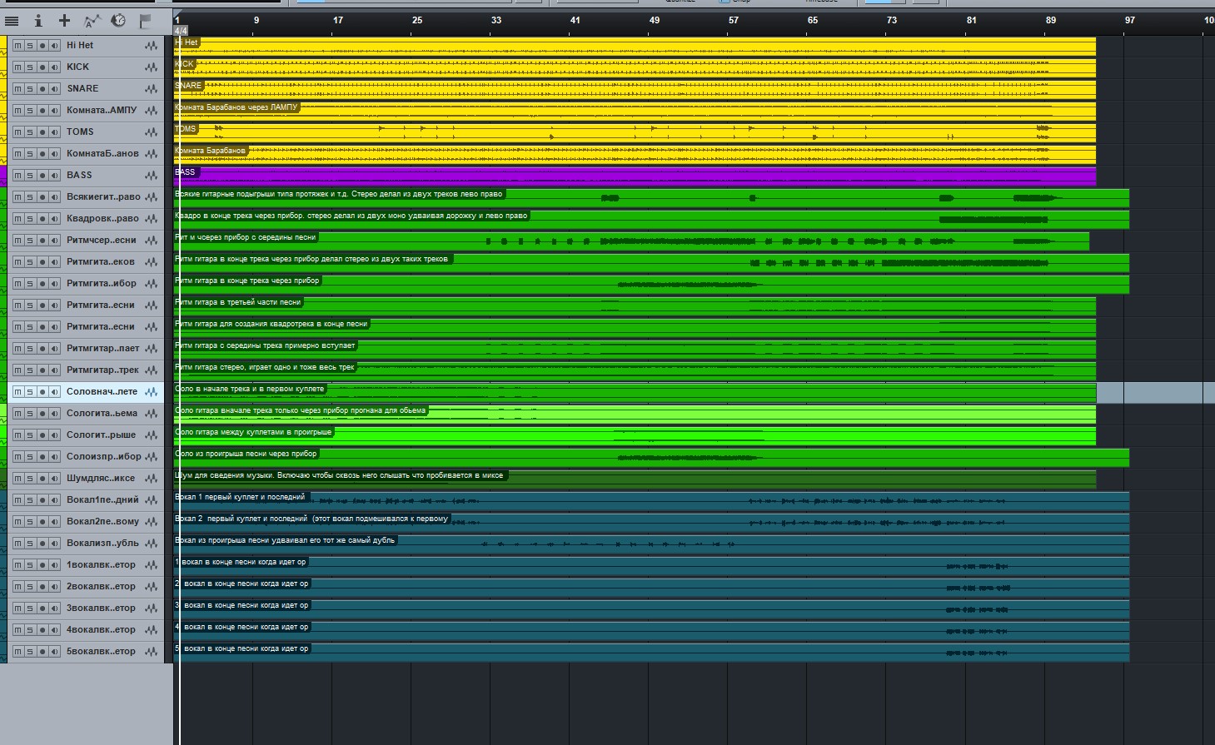Open the Track List panel
Screen dimensions: 1215x745
12,21
